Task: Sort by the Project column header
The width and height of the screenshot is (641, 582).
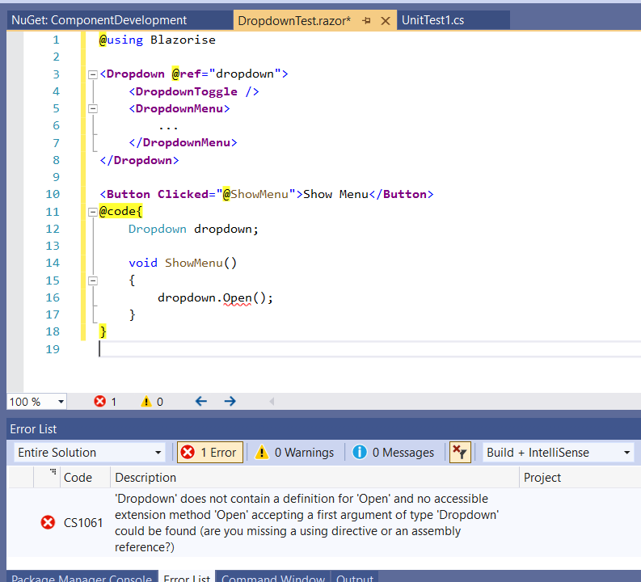Action: [580, 478]
